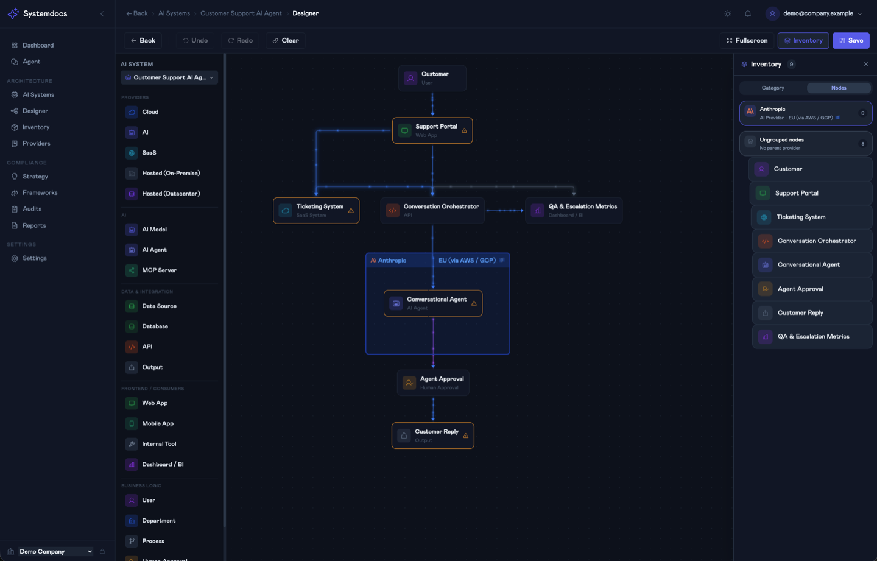The width and height of the screenshot is (877, 561).
Task: Open Audits in the sidebar
Action: pyautogui.click(x=32, y=209)
